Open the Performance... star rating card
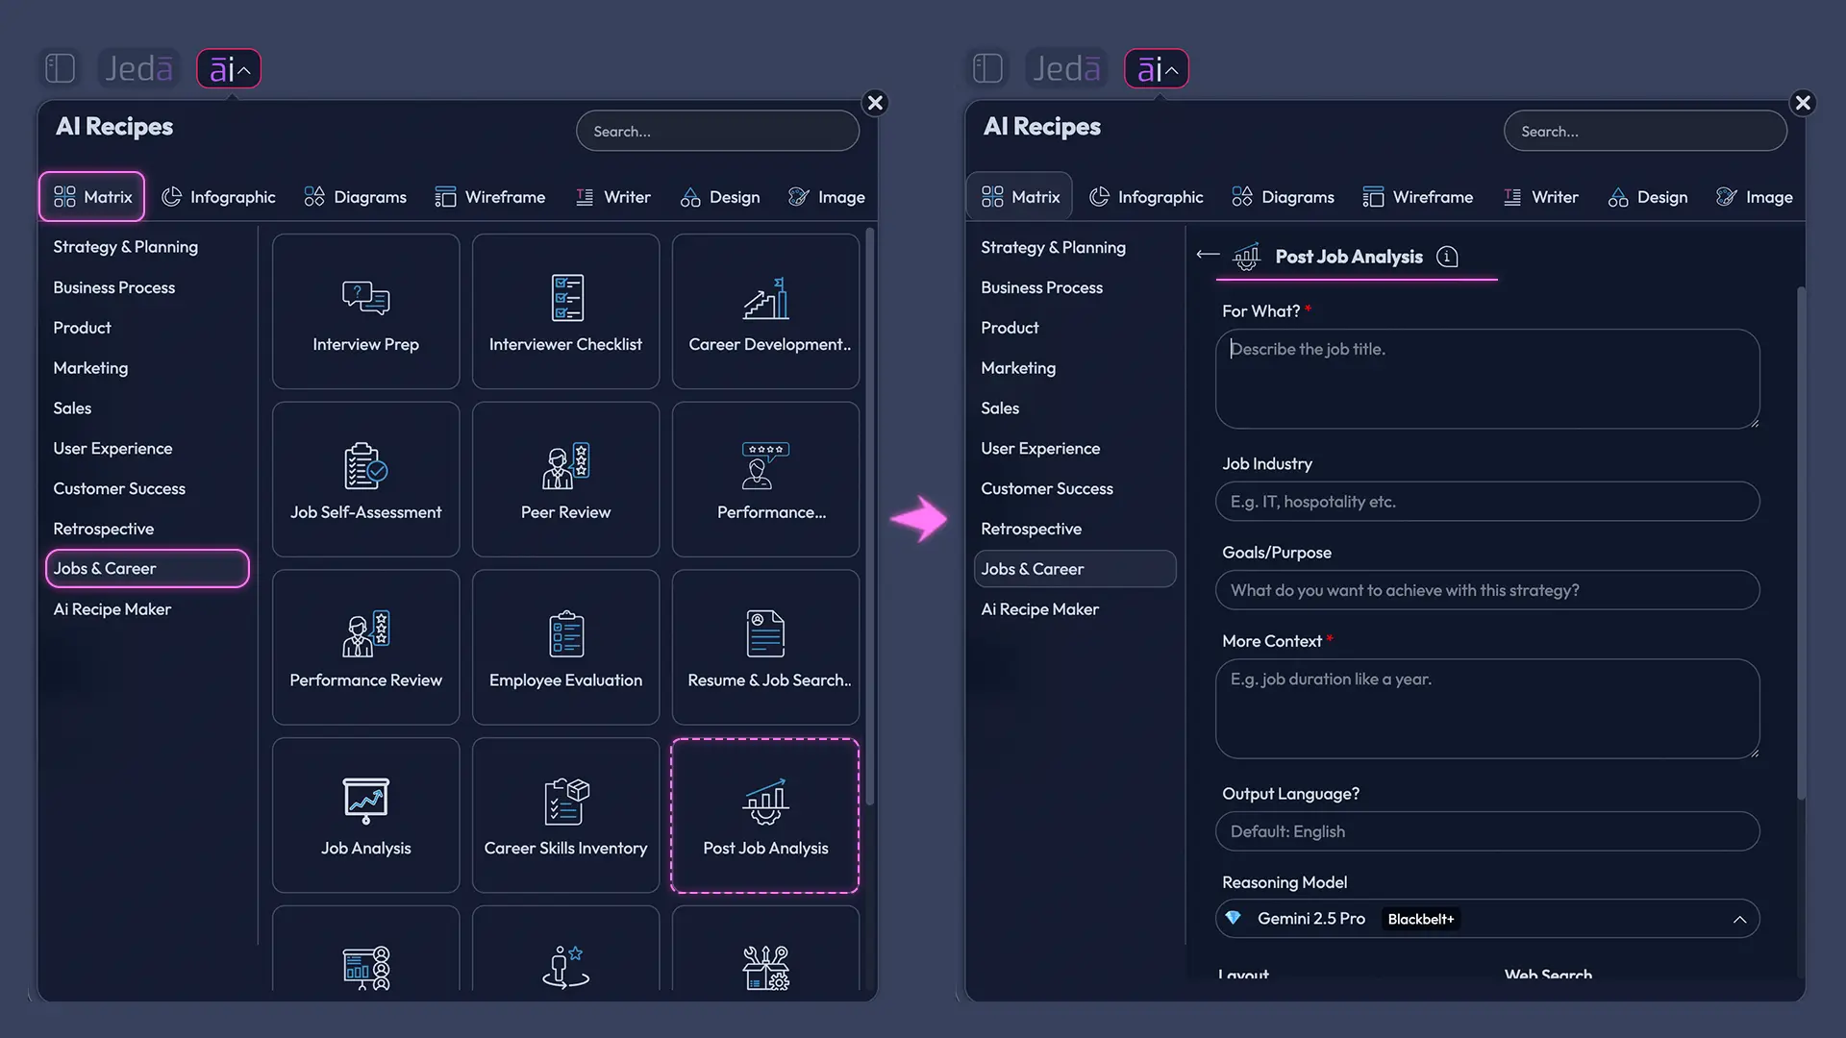 coord(765,480)
